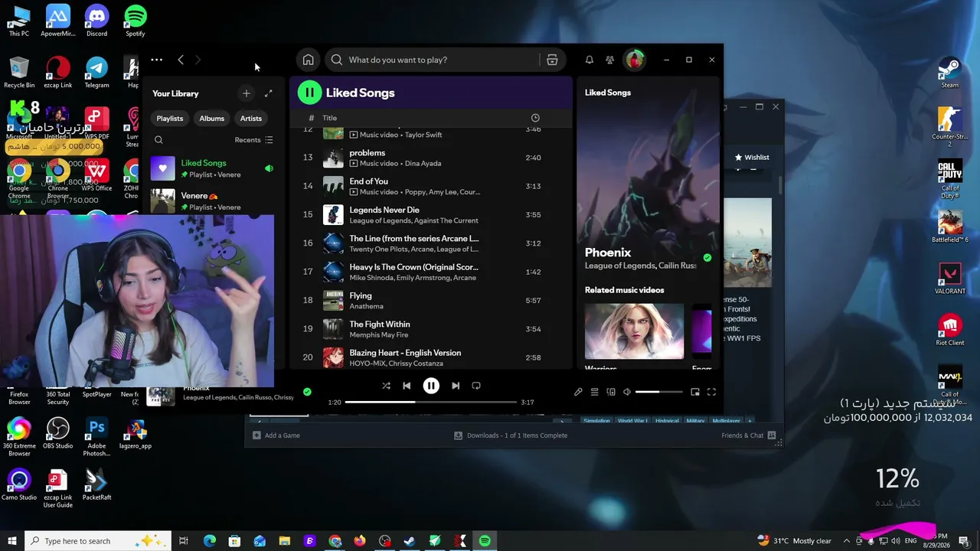Open the Anathema artist link
980x551 pixels.
coord(367,306)
